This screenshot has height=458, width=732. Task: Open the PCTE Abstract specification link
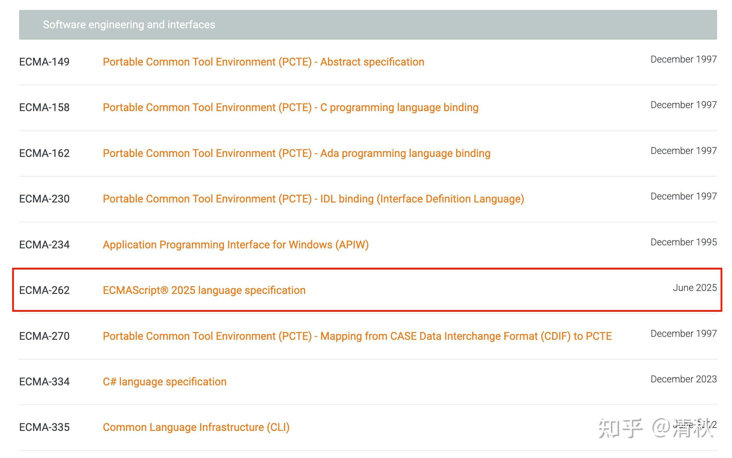tap(263, 62)
